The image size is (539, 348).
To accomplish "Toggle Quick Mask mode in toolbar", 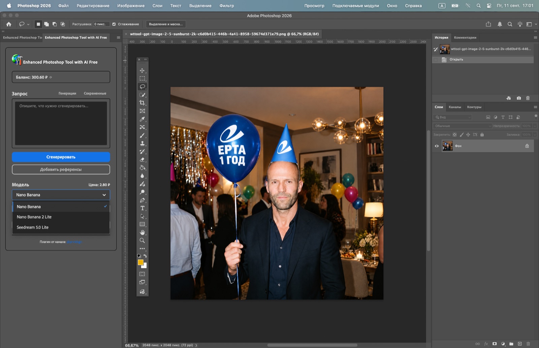I will [142, 274].
